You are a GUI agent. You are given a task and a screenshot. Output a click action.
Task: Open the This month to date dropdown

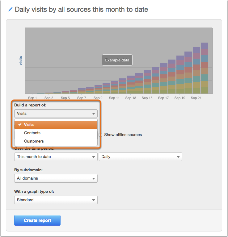[x=56, y=157]
